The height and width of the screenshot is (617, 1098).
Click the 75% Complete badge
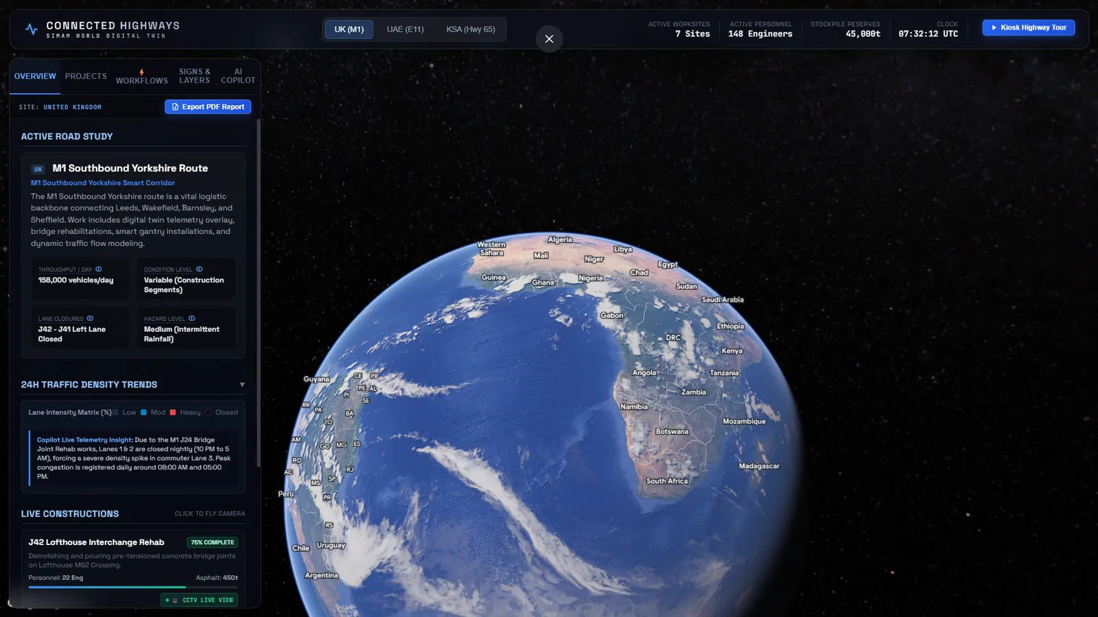(x=213, y=542)
